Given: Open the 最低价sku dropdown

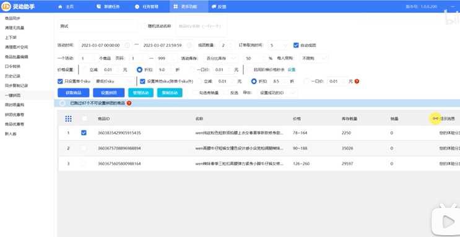Looking at the screenshot, I should [115, 81].
